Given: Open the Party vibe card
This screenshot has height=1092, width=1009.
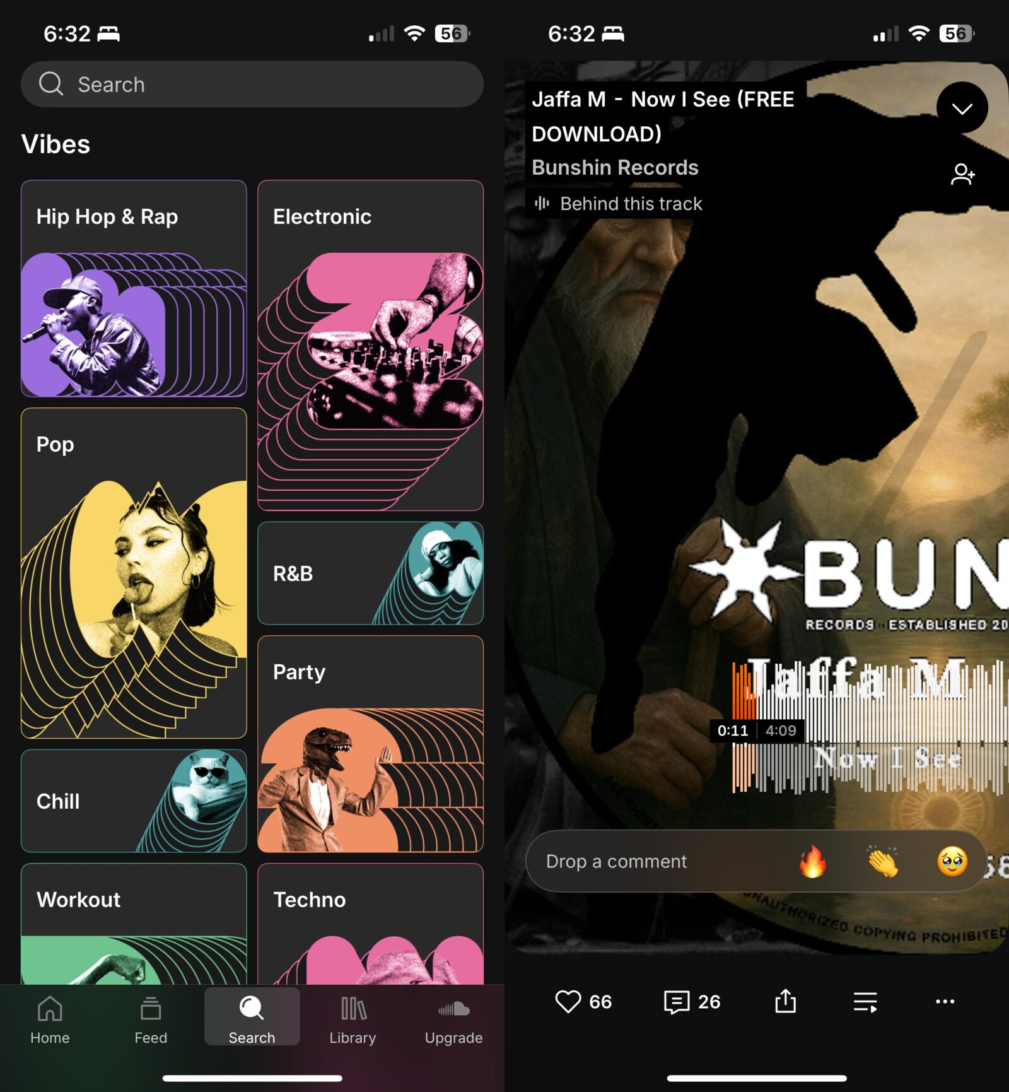Looking at the screenshot, I should (370, 744).
